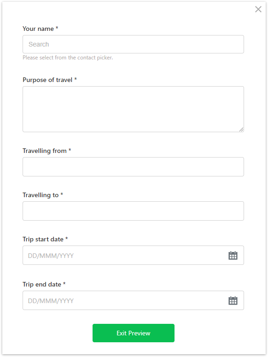Click the required asterisk beside Travelling to
Image resolution: width=268 pixels, height=357 pixels.
click(62, 194)
